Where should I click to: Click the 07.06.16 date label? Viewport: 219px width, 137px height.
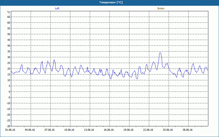pos(50,130)
